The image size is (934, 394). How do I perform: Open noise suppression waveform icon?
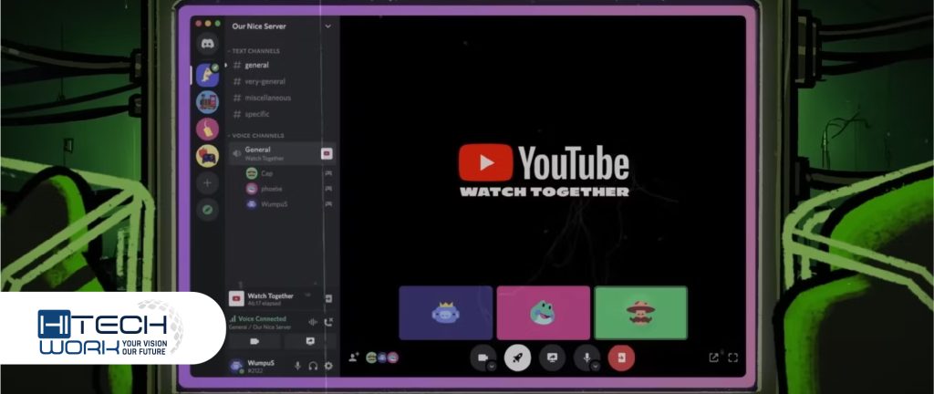click(x=313, y=322)
